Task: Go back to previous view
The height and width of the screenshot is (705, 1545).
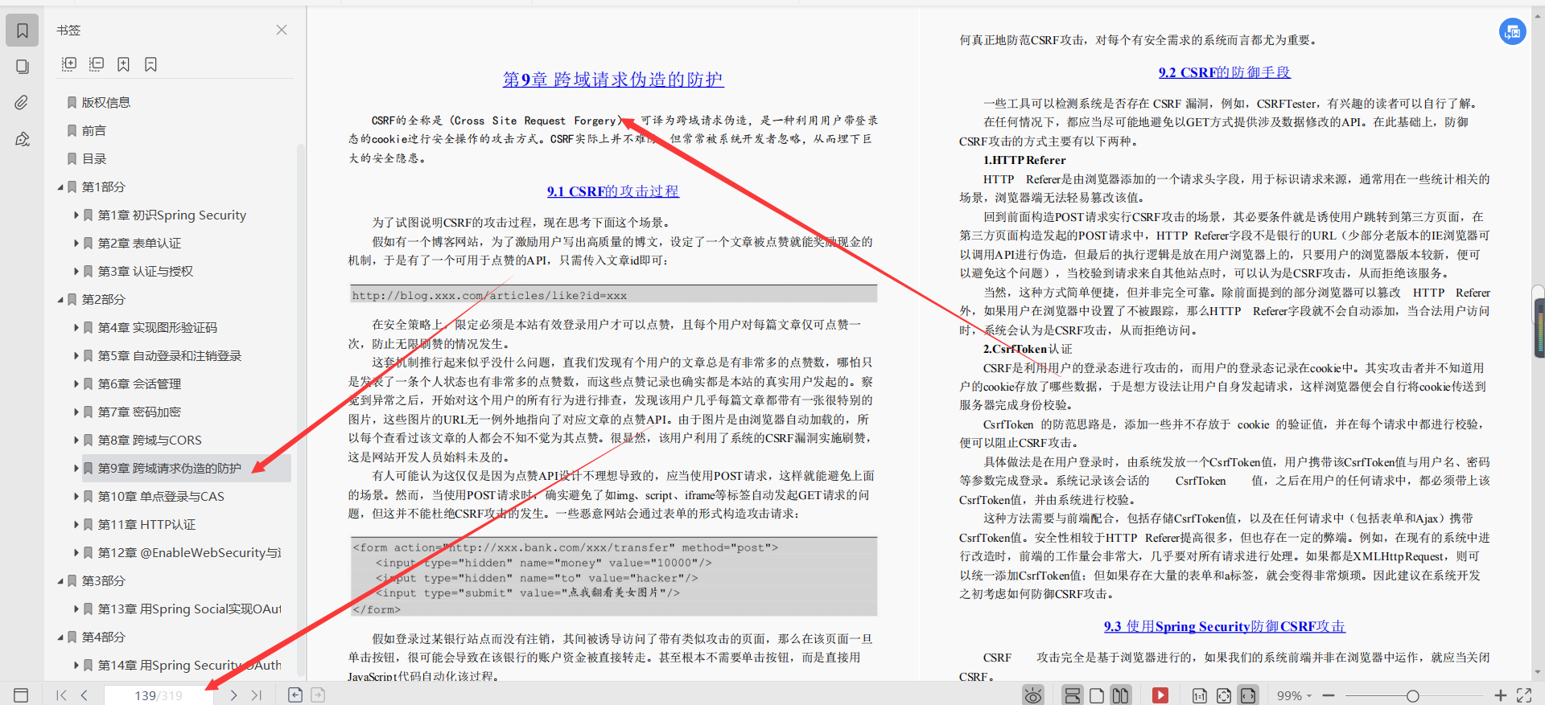Action: click(x=295, y=695)
